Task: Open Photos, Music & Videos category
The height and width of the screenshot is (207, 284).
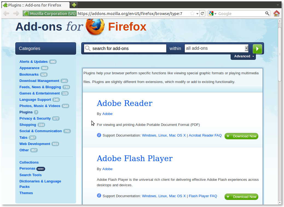Action: point(40,106)
